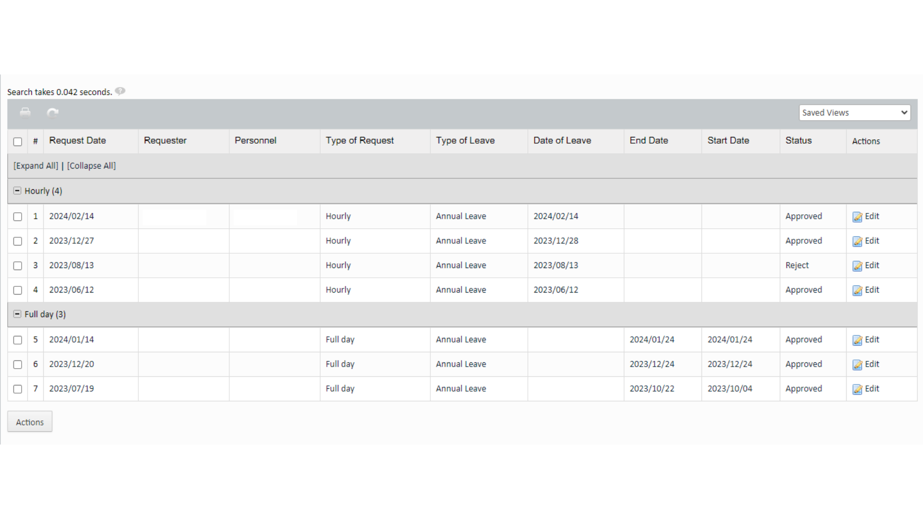Select the Status column header
This screenshot has height=519, width=923.
[x=798, y=141]
